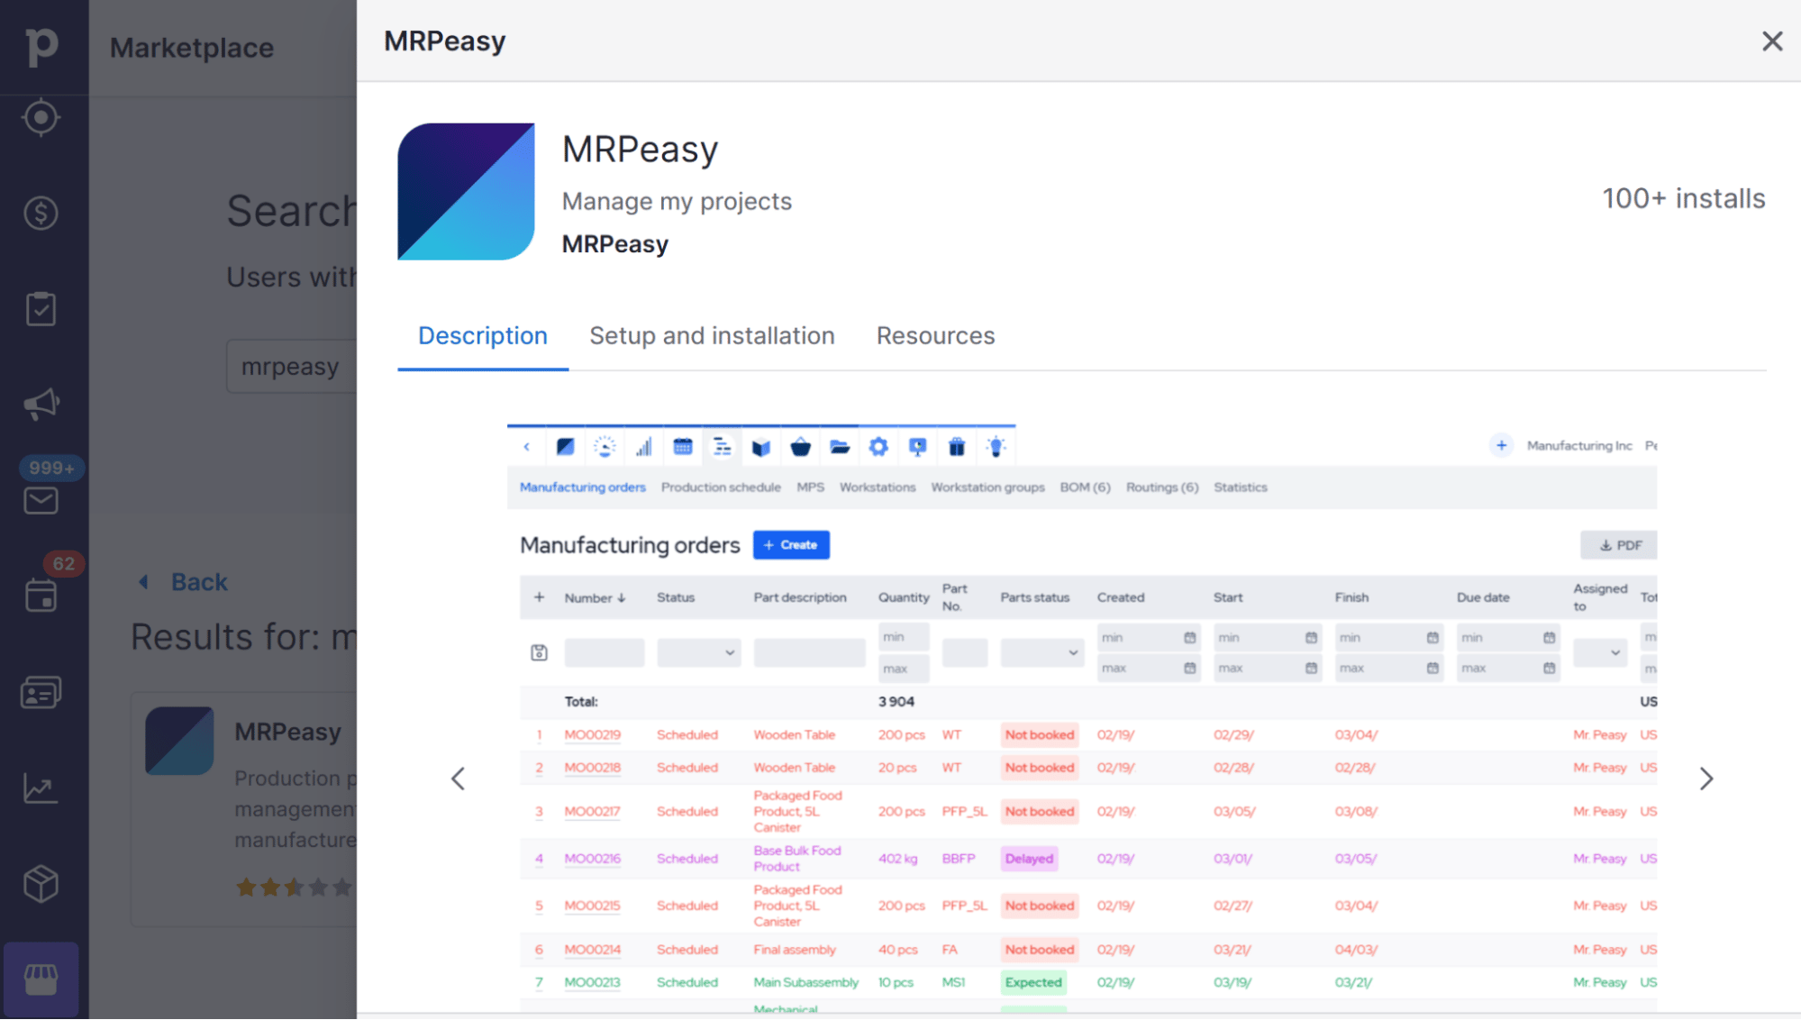Screen dimensions: 1801x1020
Task: Click the Manufacturing orders screenshot preview
Action: coord(1081,721)
